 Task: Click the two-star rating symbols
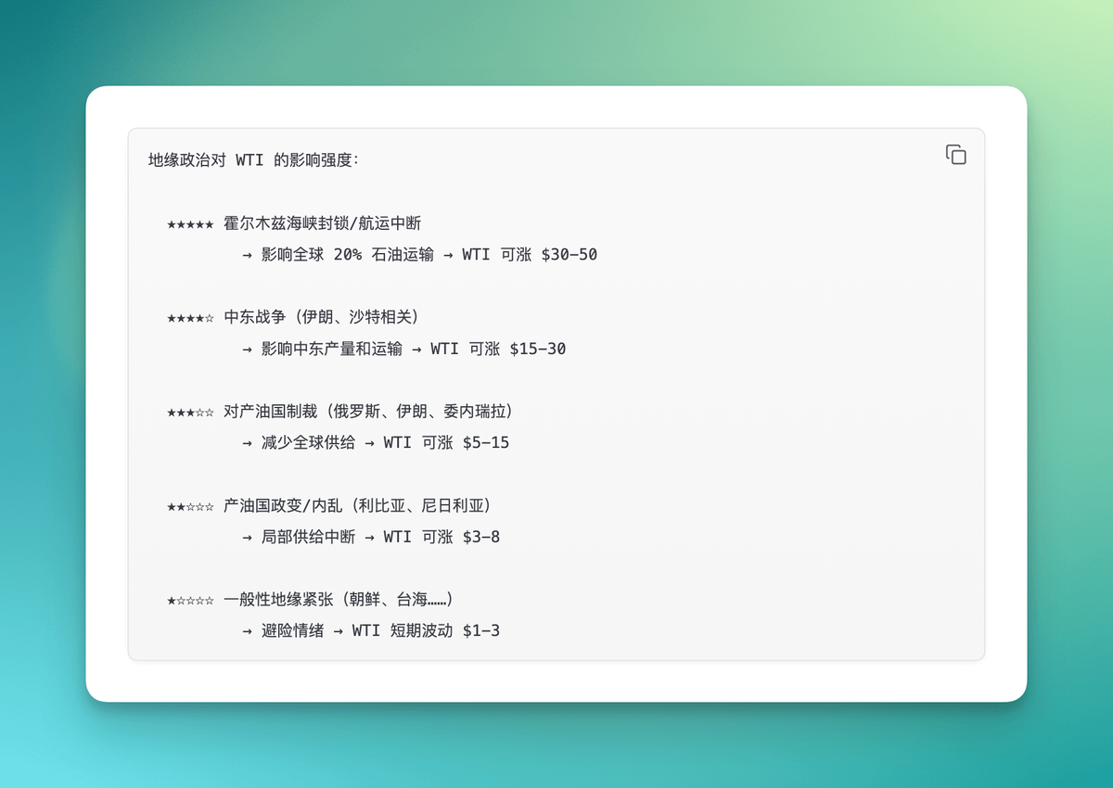(190, 506)
